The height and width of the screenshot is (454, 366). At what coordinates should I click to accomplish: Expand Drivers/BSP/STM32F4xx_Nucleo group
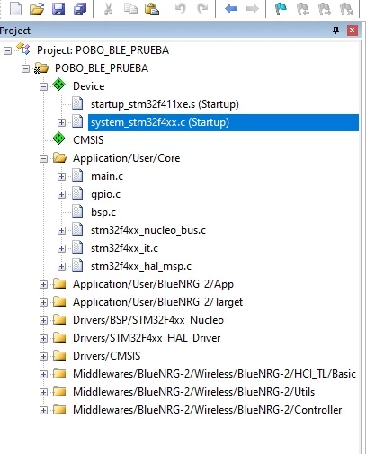(x=43, y=320)
